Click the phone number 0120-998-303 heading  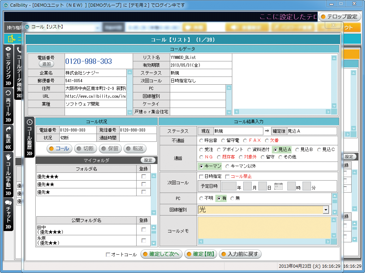(x=89, y=61)
